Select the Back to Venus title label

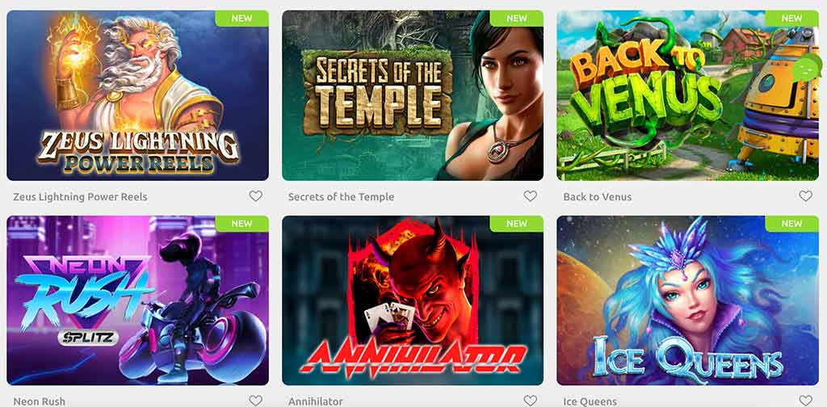pyautogui.click(x=597, y=197)
